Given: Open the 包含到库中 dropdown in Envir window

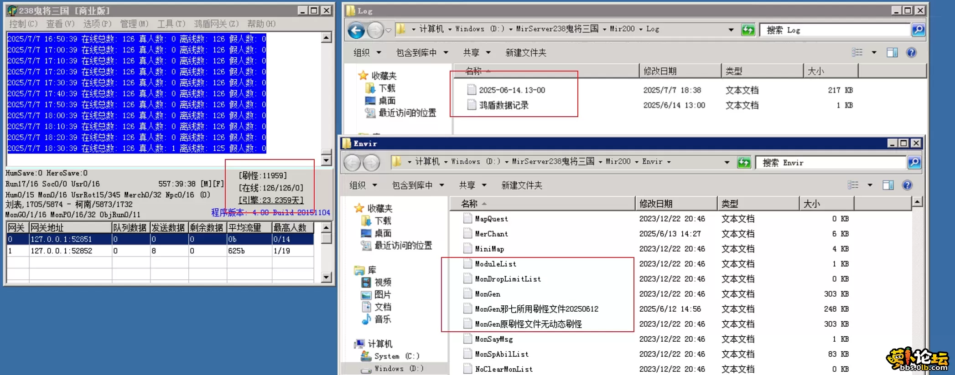Looking at the screenshot, I should (x=418, y=185).
